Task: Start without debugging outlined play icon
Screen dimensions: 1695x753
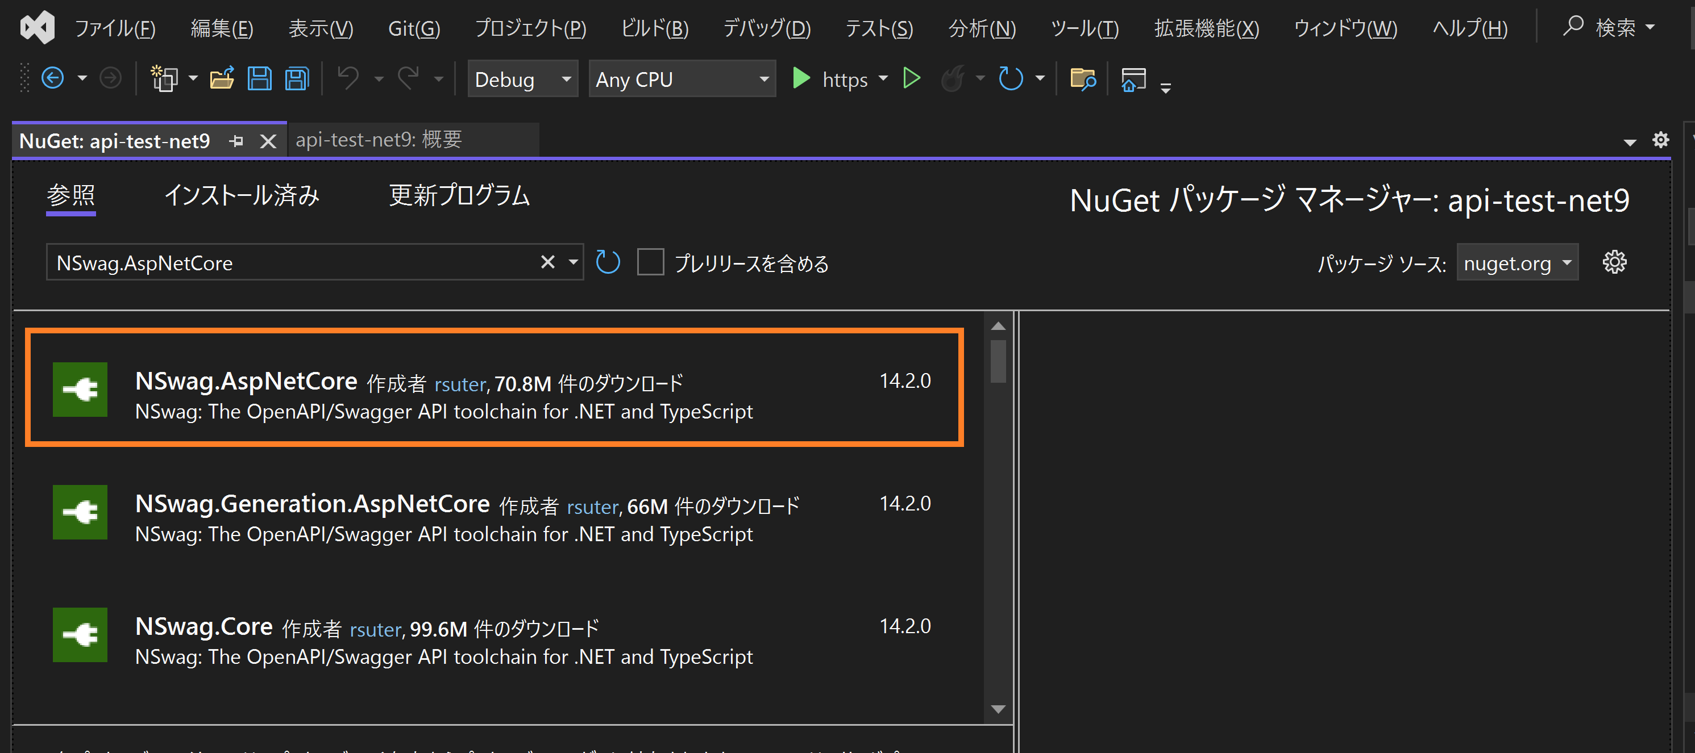Action: pyautogui.click(x=911, y=78)
